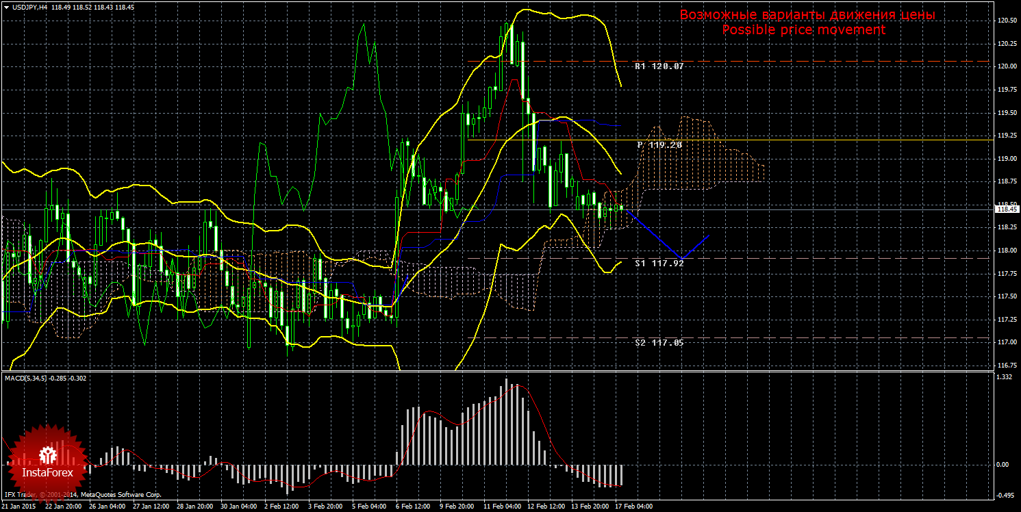The width and height of the screenshot is (1021, 512).
Task: Click the 9 Feb 20:00 time label
Action: point(457,507)
